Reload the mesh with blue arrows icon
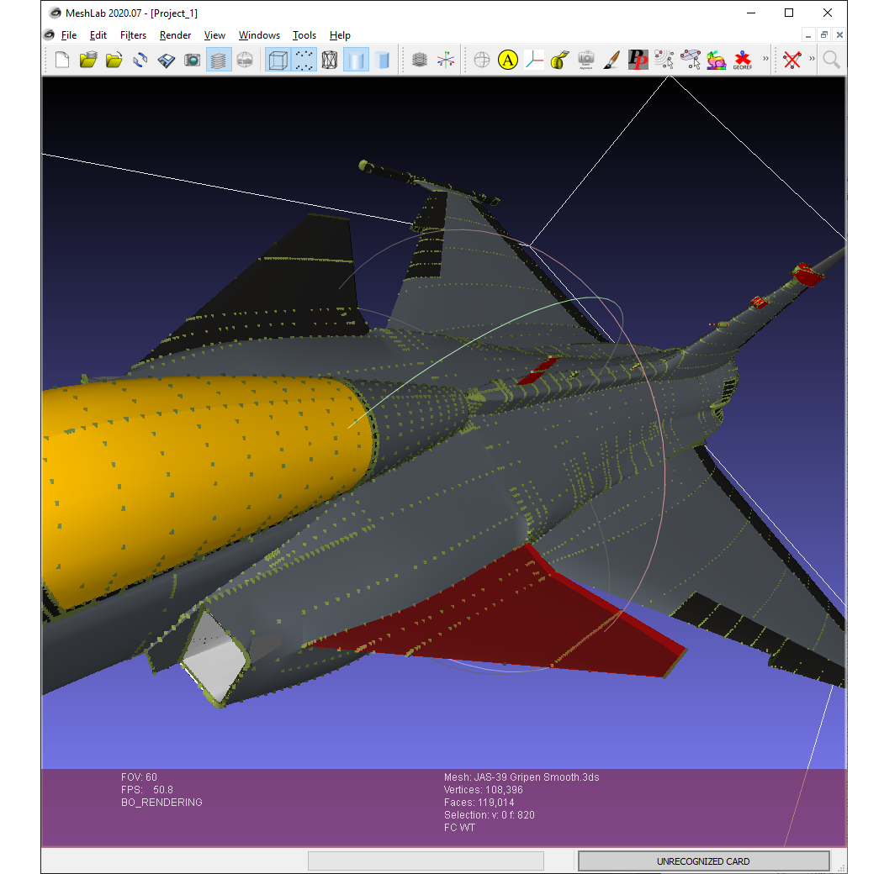Viewport: 884px width, 874px height. [x=140, y=60]
